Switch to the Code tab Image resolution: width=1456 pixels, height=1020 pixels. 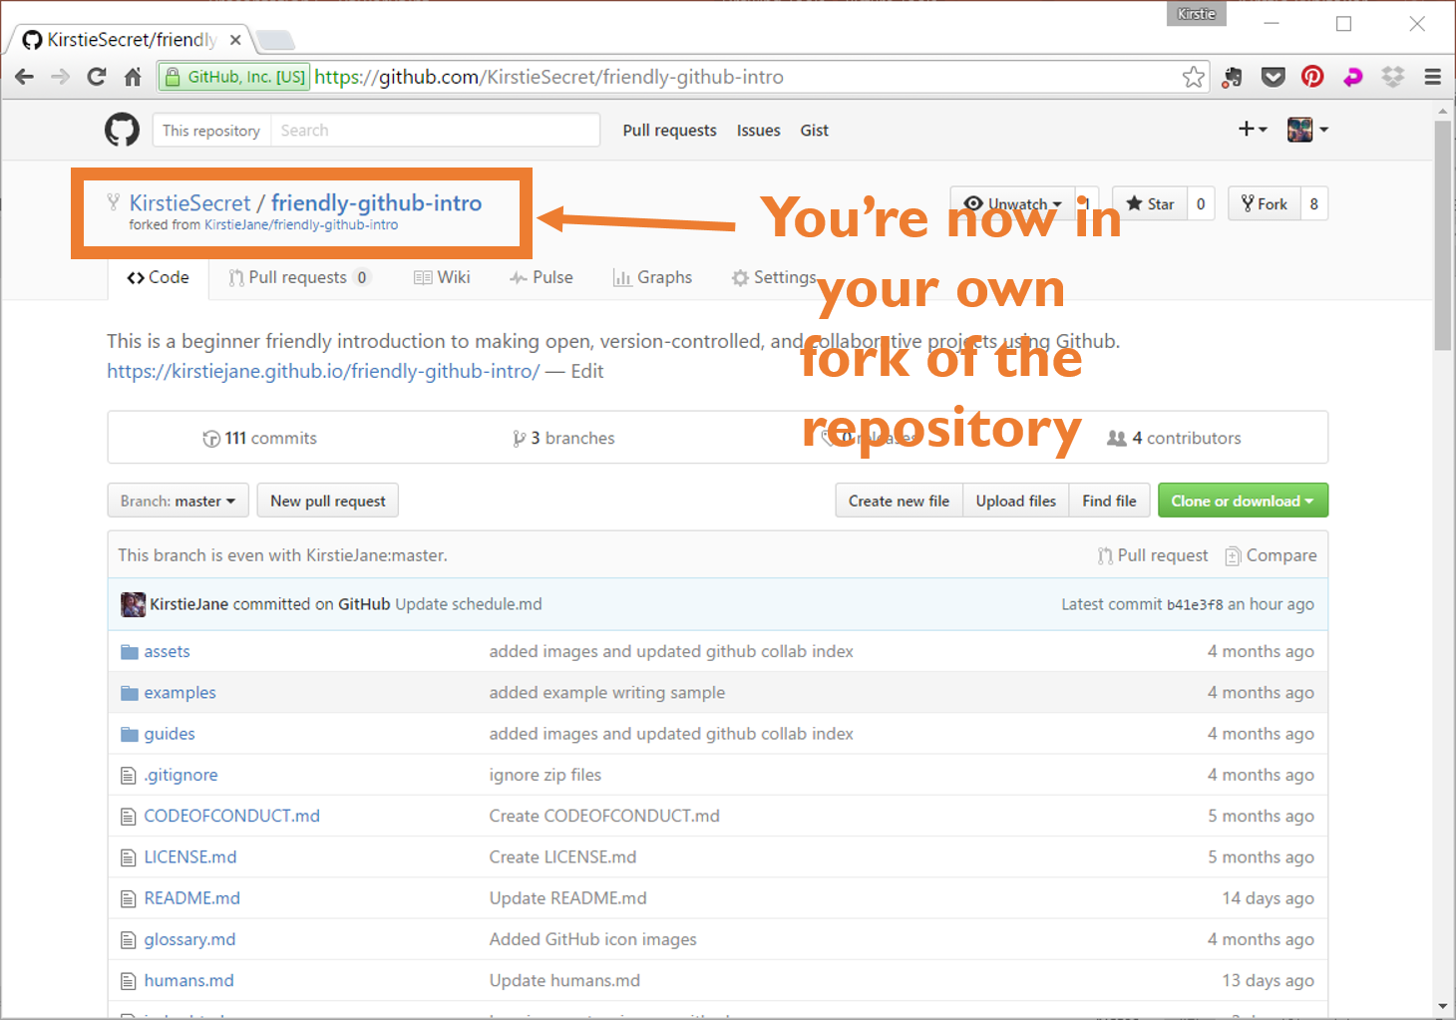[158, 277]
